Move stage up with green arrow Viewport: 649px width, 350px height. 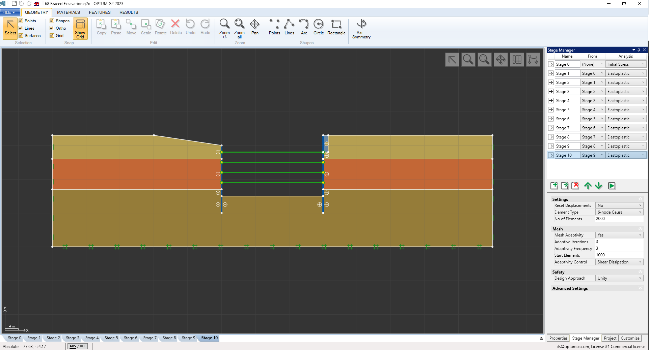(x=588, y=186)
